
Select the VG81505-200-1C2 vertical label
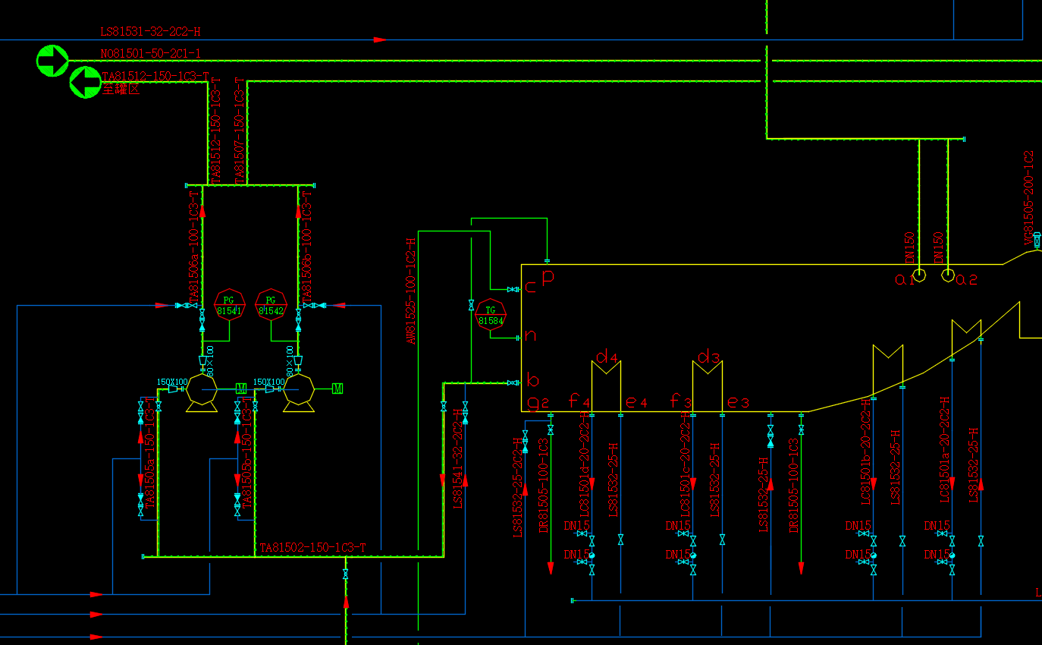pos(1029,198)
